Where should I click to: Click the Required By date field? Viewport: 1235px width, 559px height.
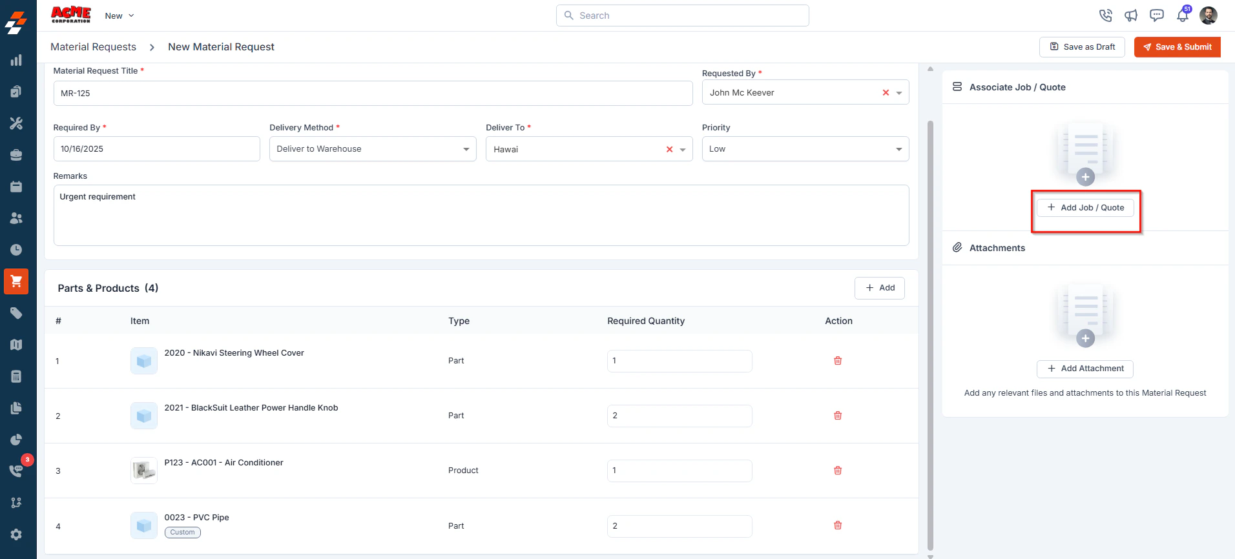coord(156,149)
